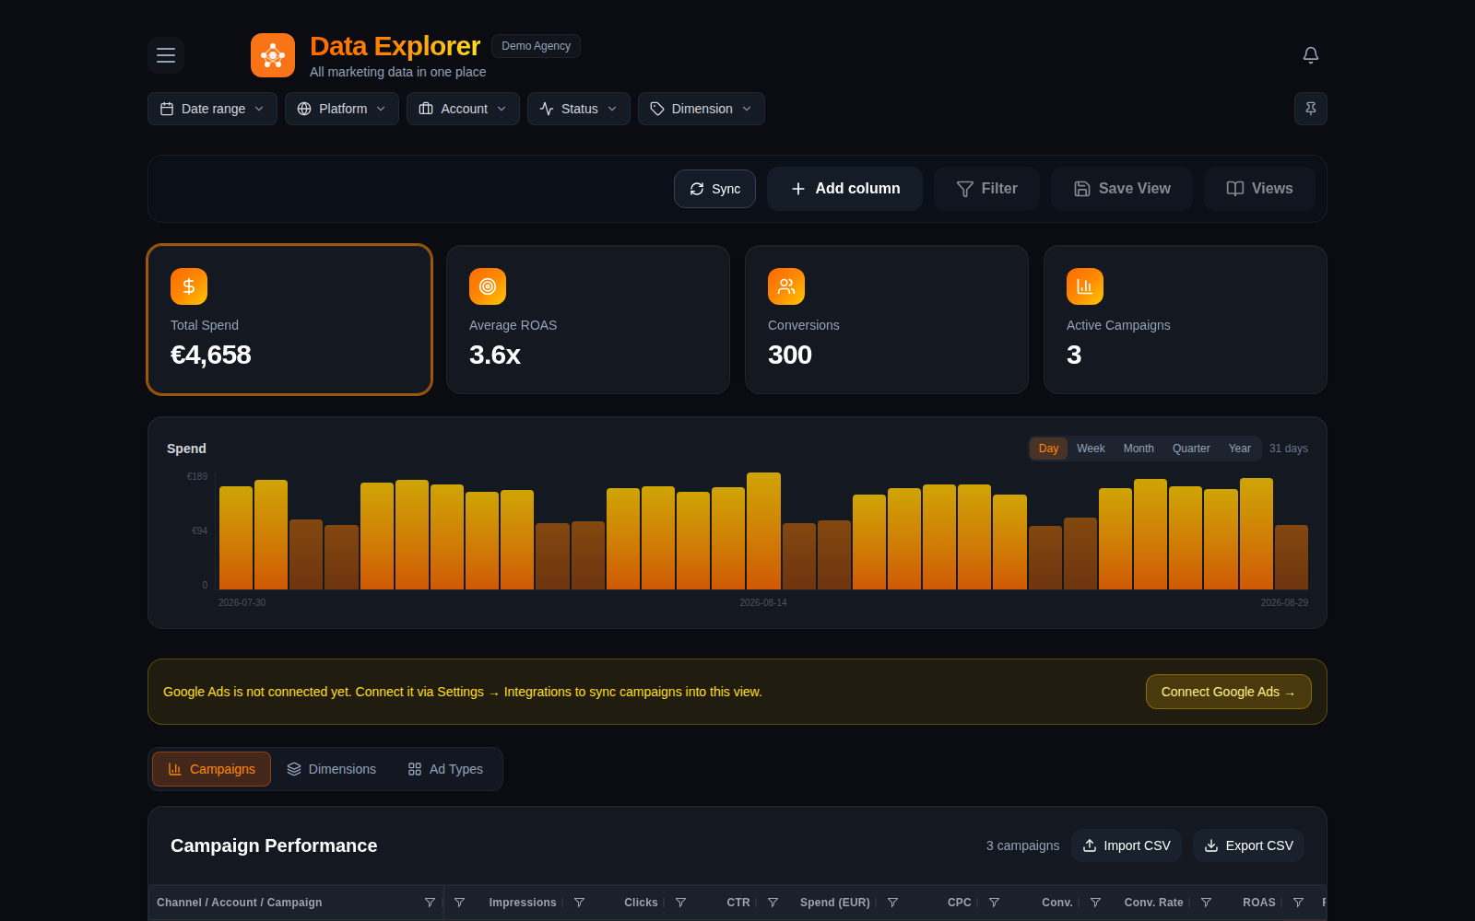Sort by the Clicks column header
Image resolution: width=1475 pixels, height=921 pixels.
(x=641, y=903)
